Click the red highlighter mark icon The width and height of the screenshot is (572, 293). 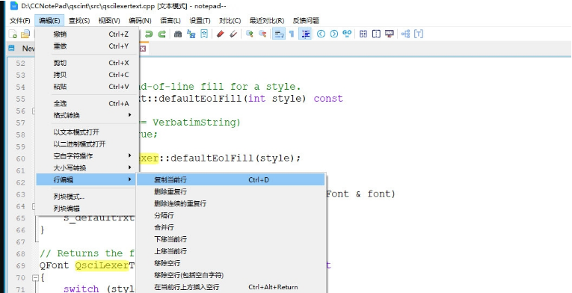pyautogui.click(x=220, y=34)
